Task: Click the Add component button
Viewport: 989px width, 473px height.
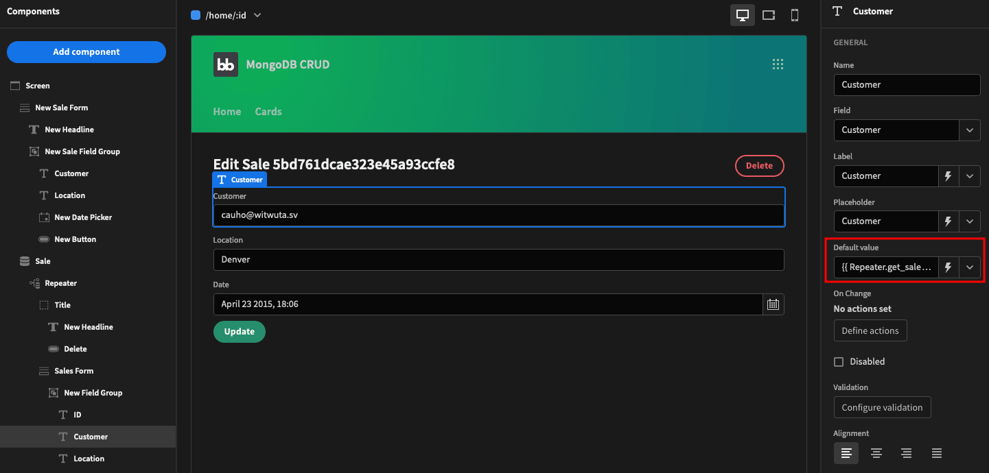Action: pyautogui.click(x=86, y=52)
